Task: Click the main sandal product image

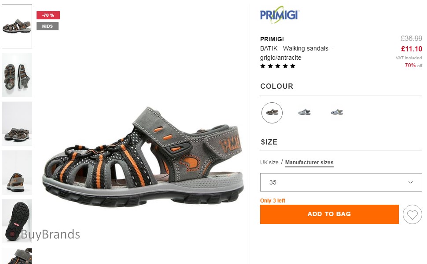Action: [143, 157]
